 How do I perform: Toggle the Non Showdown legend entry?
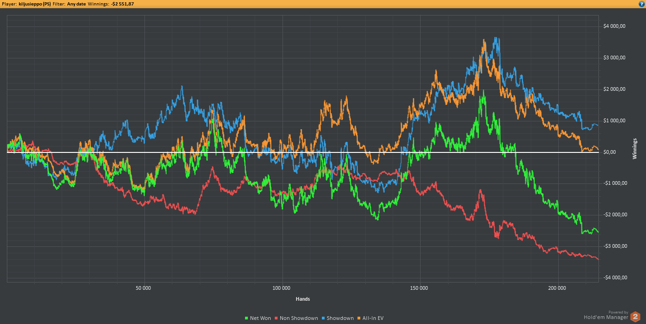(296, 318)
